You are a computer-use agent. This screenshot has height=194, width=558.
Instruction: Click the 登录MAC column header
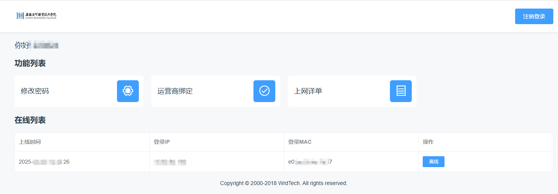[x=300, y=142]
